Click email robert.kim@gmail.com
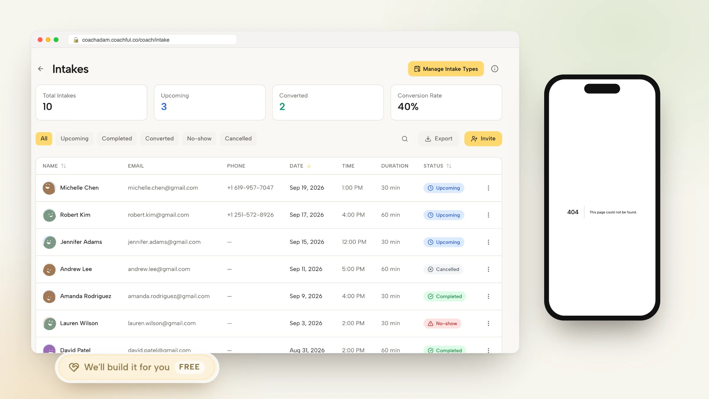 pos(158,215)
